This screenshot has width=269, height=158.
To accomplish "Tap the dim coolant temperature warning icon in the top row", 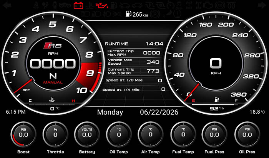I will [x=90, y=5].
